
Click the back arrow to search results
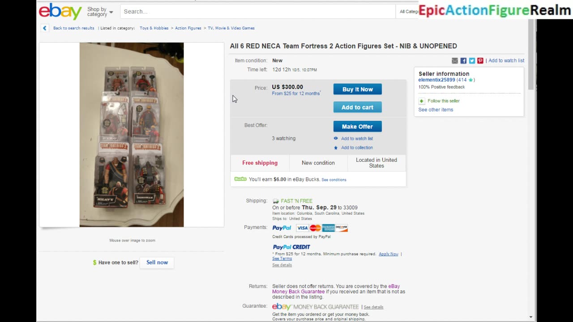click(x=44, y=28)
